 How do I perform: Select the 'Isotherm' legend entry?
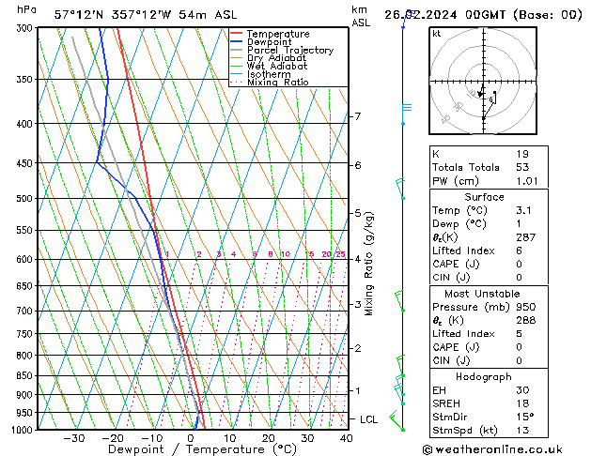pos(269,74)
